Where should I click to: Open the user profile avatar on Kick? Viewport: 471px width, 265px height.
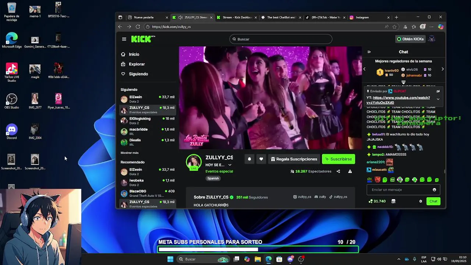coord(432,39)
